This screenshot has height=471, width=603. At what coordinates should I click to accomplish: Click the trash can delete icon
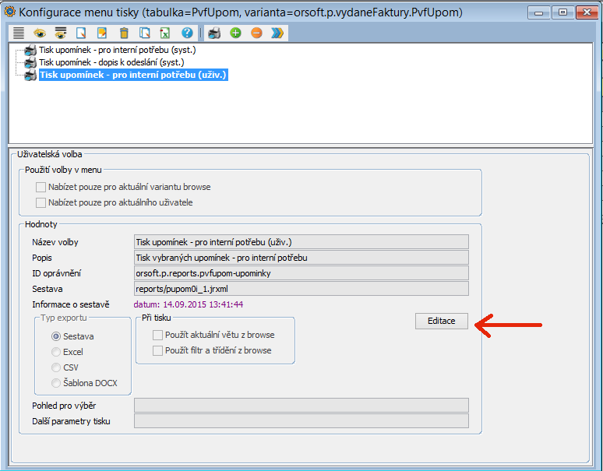(x=123, y=33)
